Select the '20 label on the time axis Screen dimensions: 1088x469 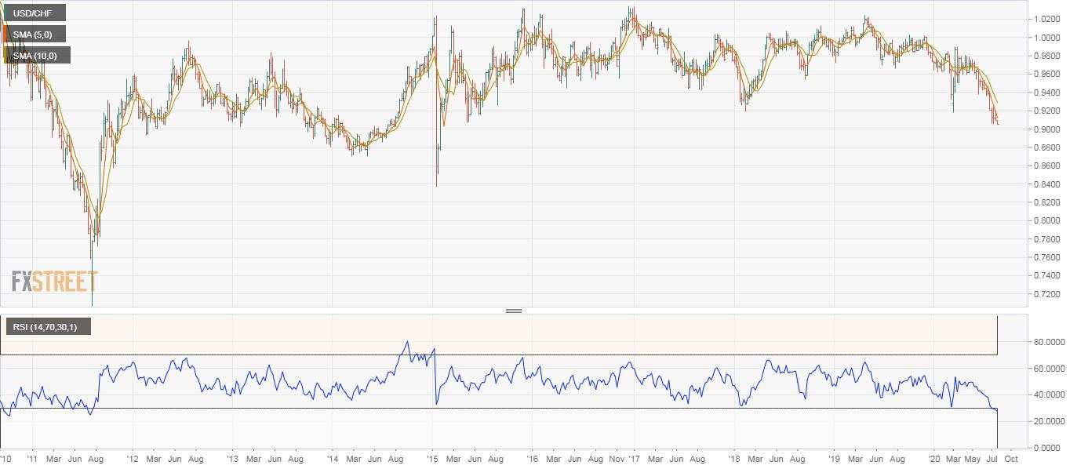click(x=934, y=457)
